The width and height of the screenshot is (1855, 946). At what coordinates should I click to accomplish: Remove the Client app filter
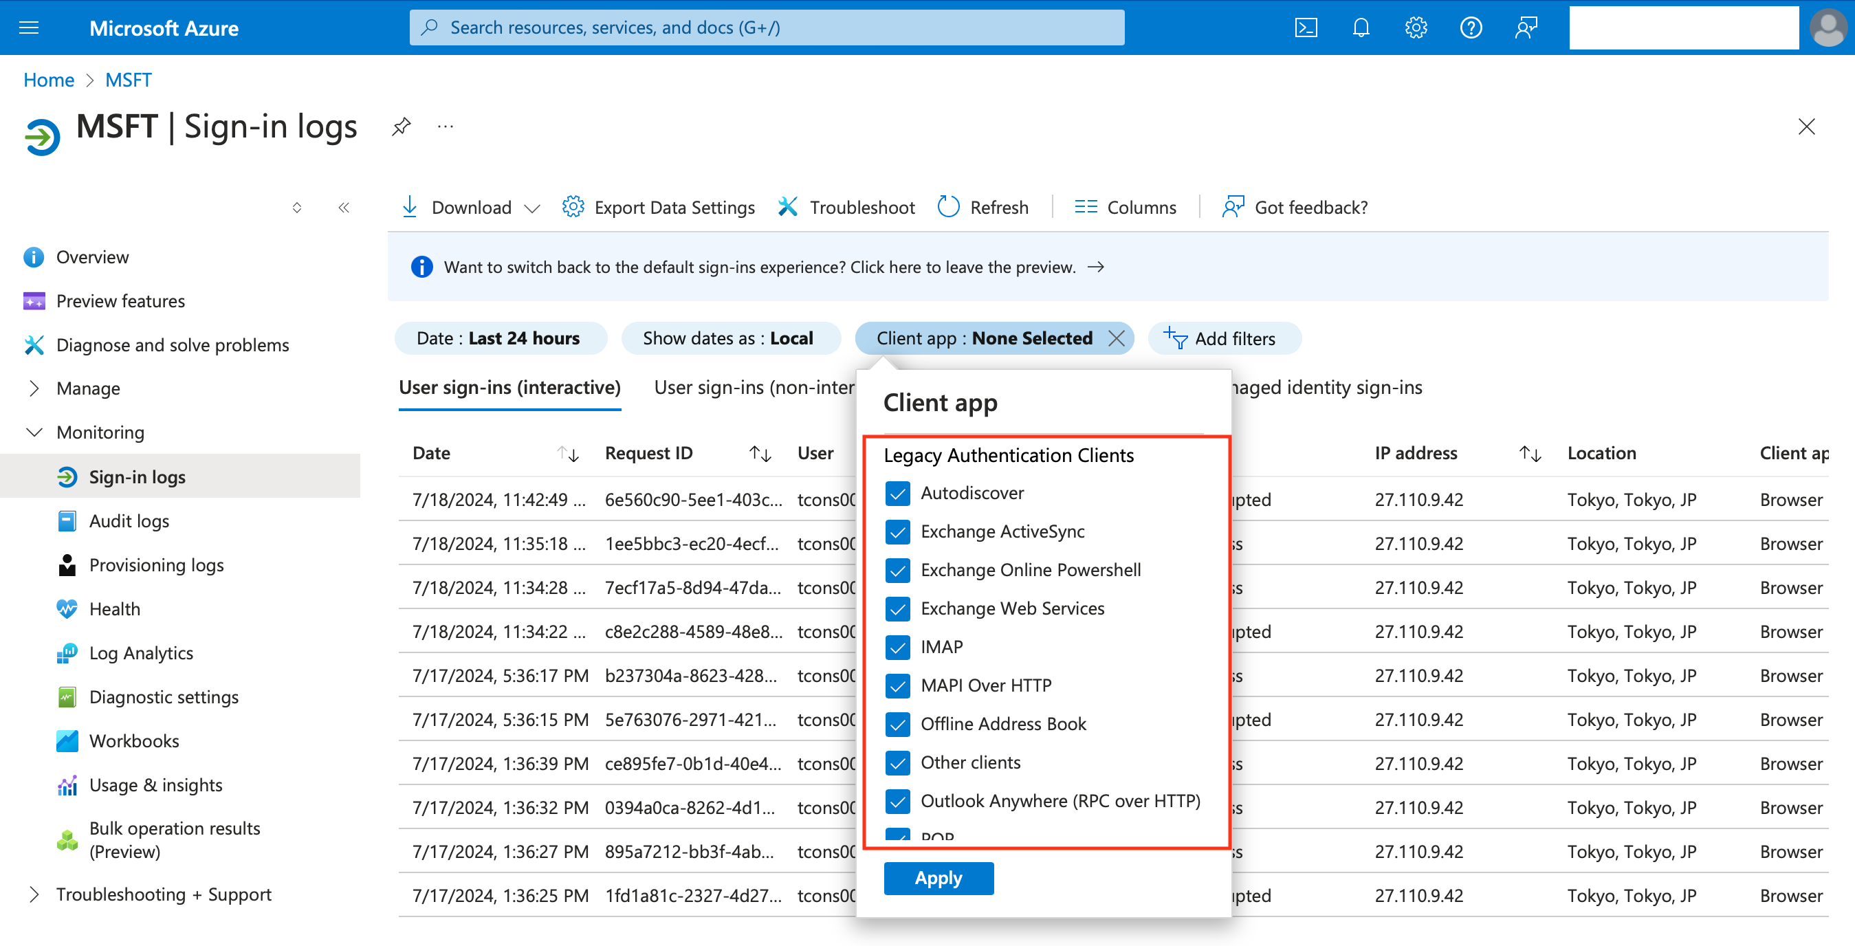1116,338
